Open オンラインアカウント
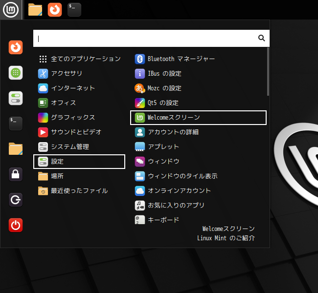 coord(198,191)
